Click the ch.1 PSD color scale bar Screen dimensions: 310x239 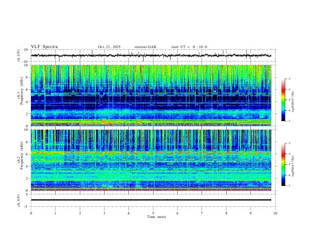[283, 100]
